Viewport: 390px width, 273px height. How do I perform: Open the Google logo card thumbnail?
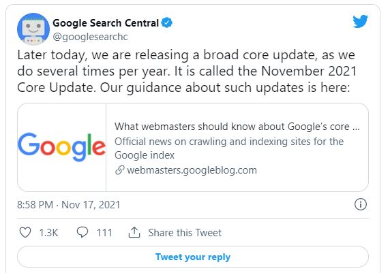point(61,147)
